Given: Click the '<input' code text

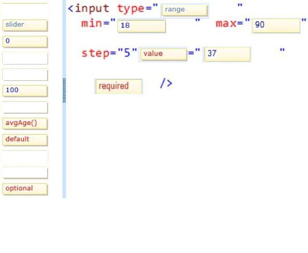Looking at the screenshot, I should coord(88,9).
